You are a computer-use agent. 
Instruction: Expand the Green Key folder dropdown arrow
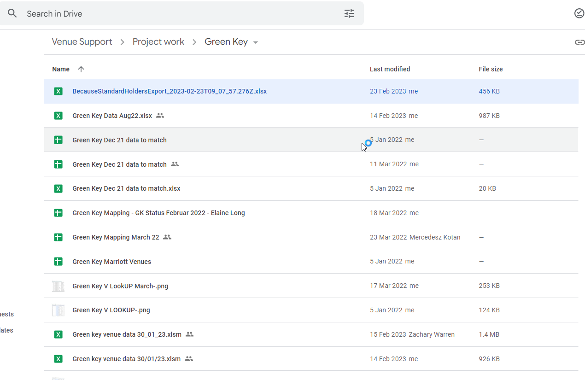point(256,42)
